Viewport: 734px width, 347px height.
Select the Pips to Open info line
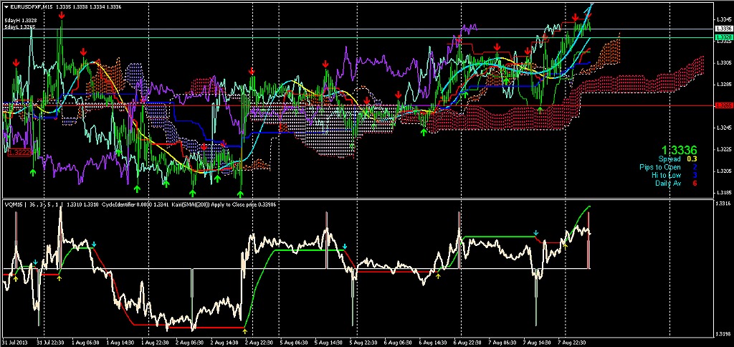(667, 166)
